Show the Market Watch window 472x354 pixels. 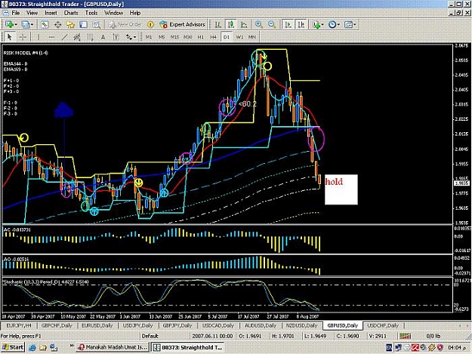(x=45, y=25)
